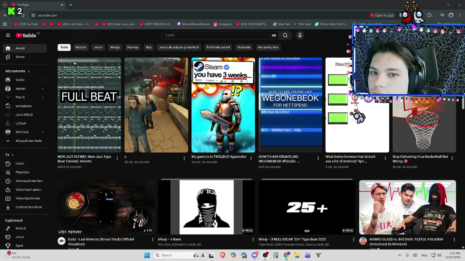Expand the Abonamente section chevron
The height and width of the screenshot is (261, 465).
pos(28,71)
